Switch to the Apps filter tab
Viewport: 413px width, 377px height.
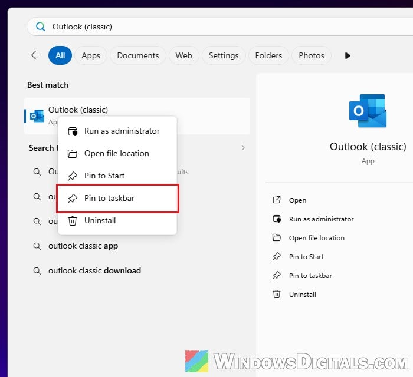(x=91, y=55)
